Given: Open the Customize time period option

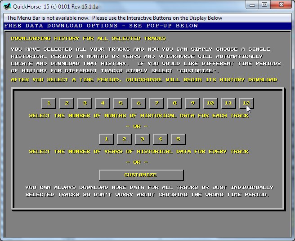Looking at the screenshot, I should point(141,175).
